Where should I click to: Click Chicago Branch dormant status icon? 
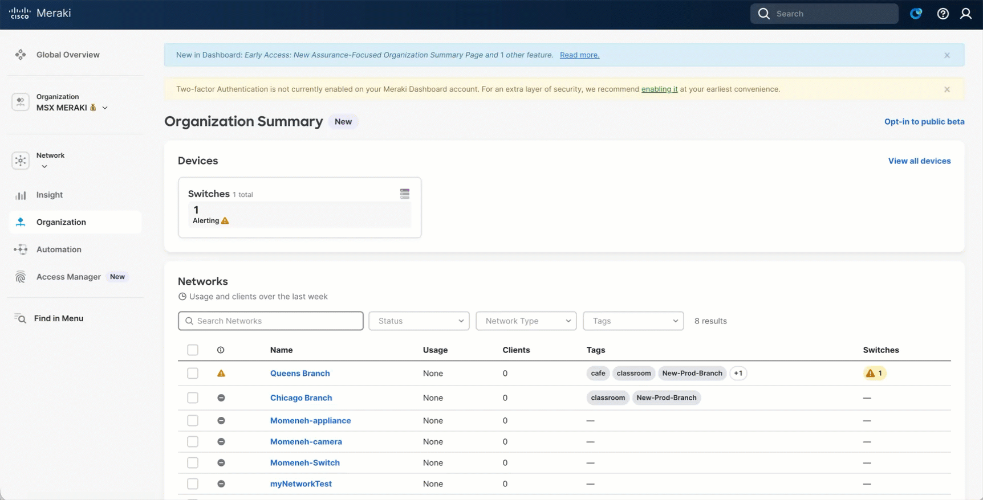221,397
